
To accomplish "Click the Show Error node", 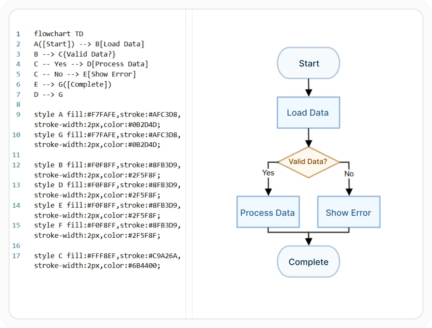I will coord(349,212).
